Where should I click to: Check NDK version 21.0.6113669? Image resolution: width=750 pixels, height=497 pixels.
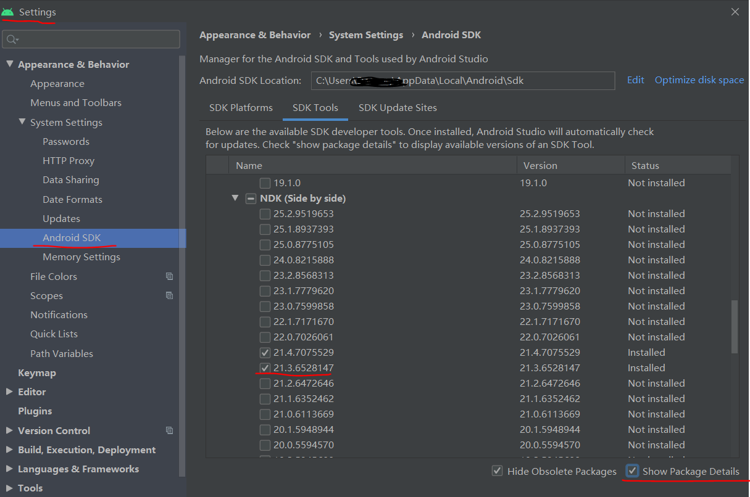point(265,414)
